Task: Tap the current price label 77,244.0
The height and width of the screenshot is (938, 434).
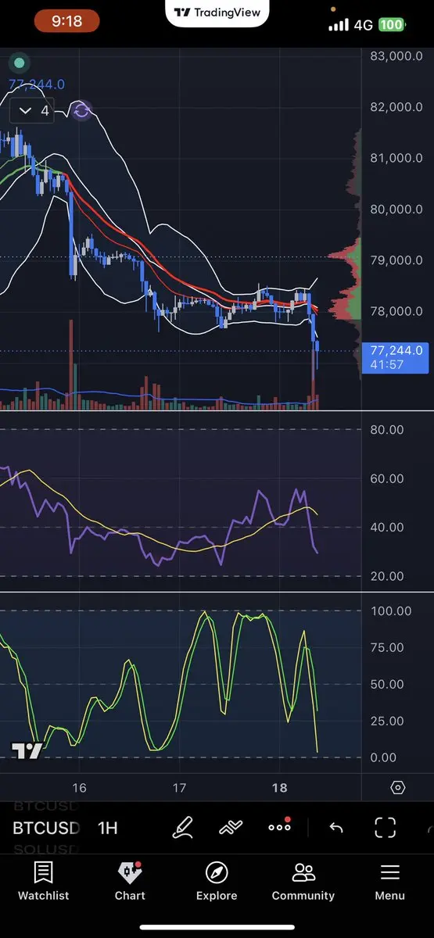Action: tap(397, 357)
